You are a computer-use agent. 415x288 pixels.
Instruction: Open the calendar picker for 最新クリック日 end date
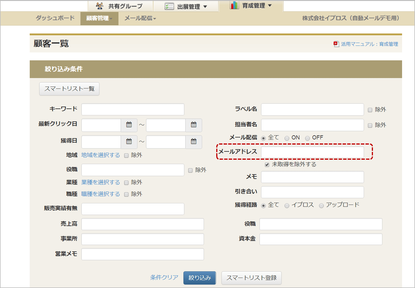pos(194,125)
